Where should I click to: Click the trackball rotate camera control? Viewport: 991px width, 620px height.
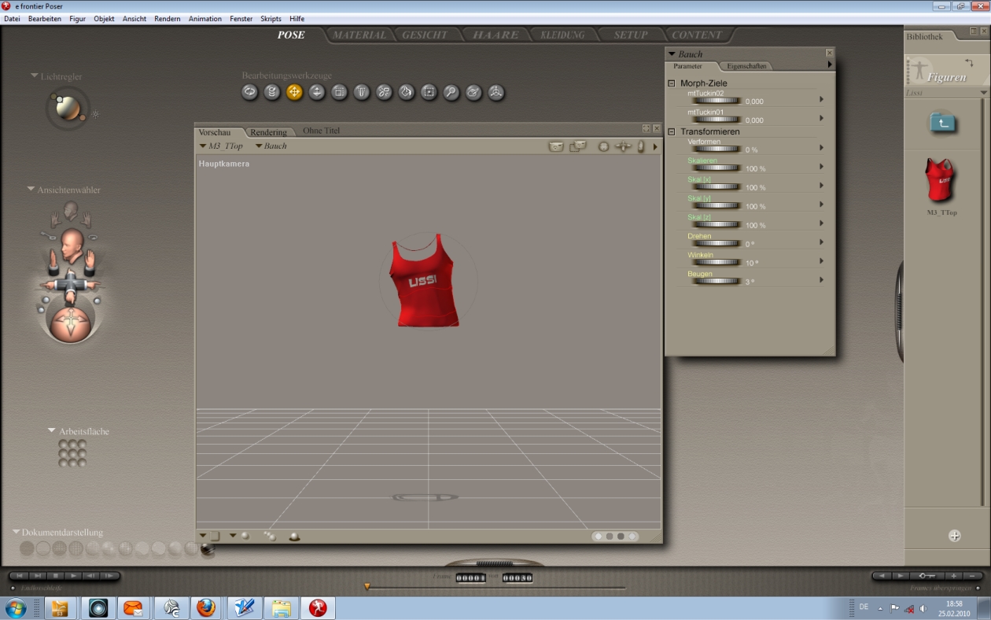(604, 146)
